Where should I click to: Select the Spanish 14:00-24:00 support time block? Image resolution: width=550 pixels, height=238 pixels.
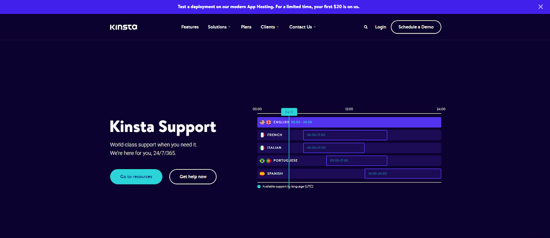[403, 174]
